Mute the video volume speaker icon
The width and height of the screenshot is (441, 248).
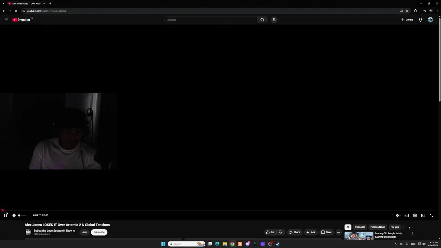(x=14, y=215)
